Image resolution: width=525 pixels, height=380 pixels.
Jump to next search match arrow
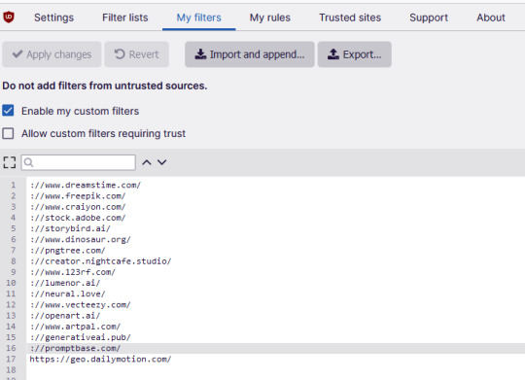pyautogui.click(x=162, y=162)
